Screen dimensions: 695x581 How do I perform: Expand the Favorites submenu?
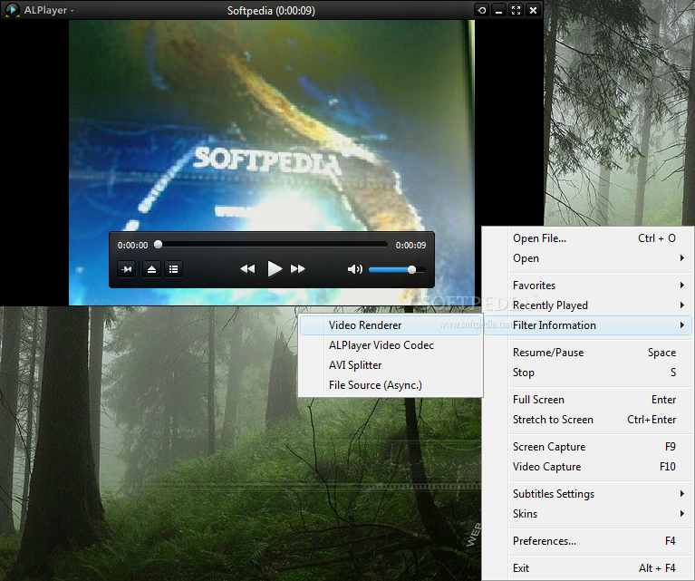click(x=588, y=286)
